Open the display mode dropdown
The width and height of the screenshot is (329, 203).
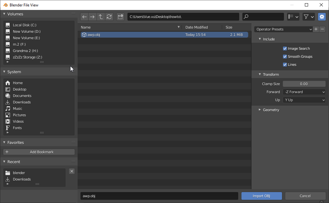coord(293,17)
